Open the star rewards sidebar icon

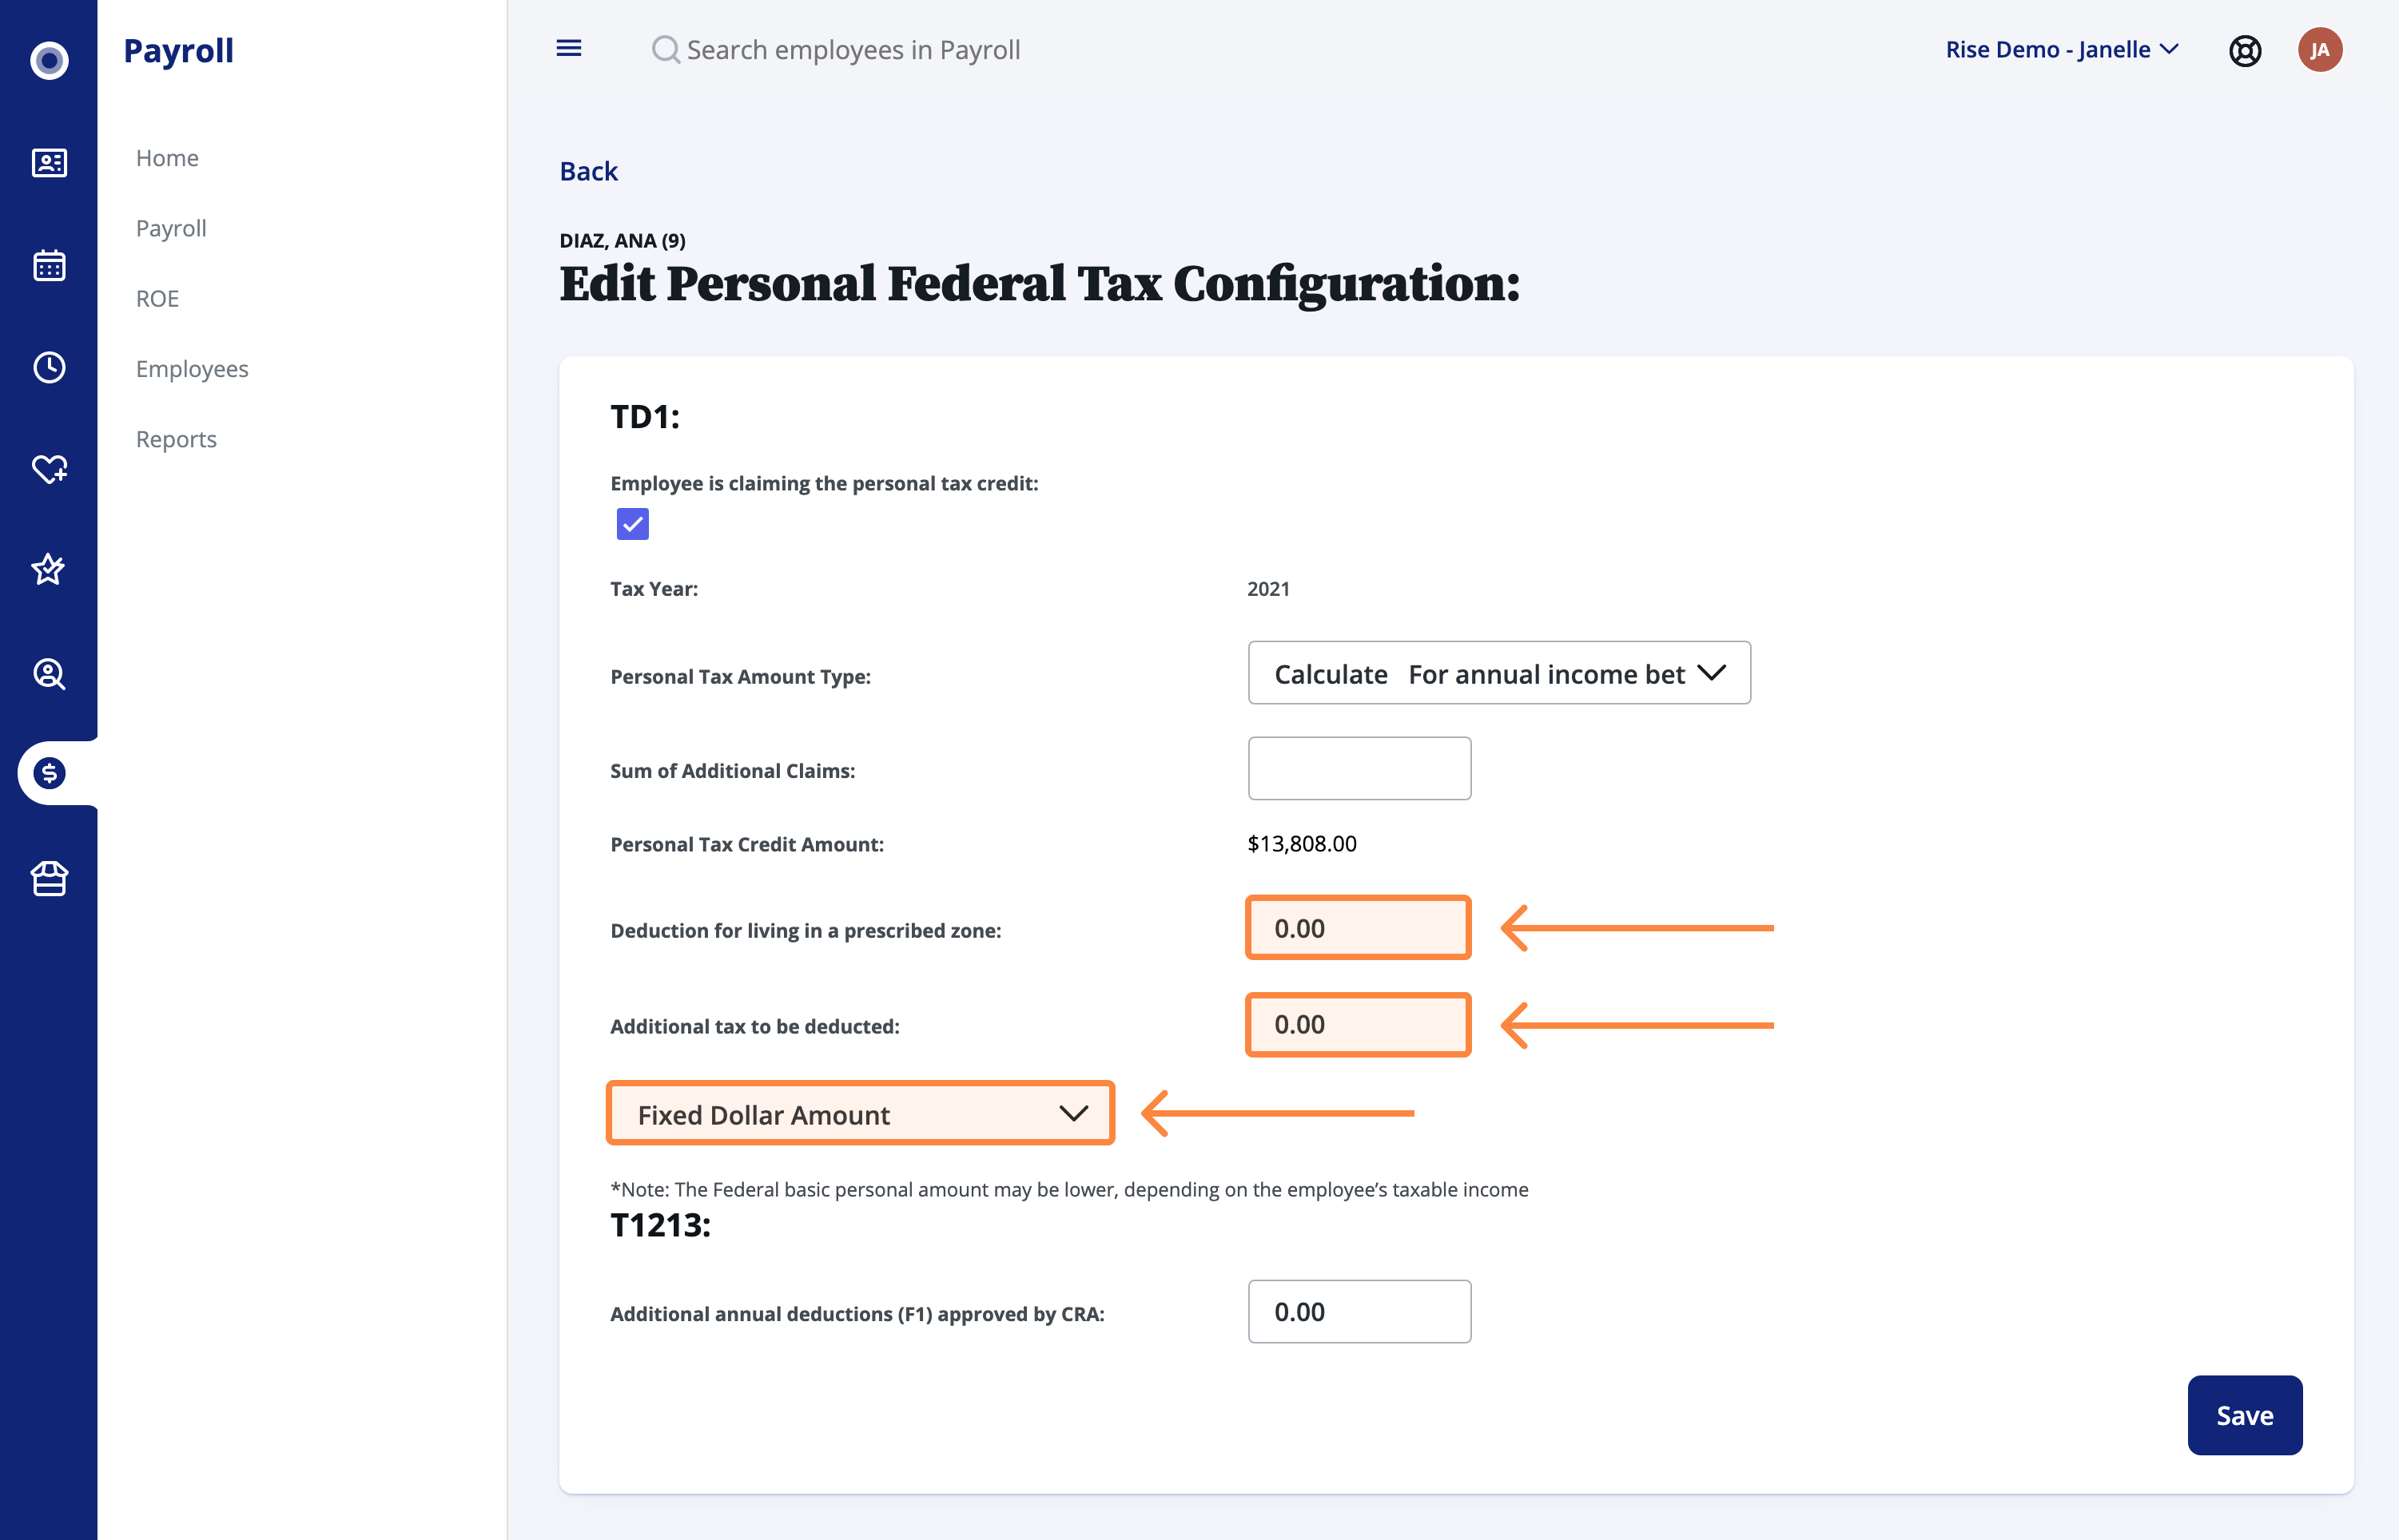(x=49, y=569)
